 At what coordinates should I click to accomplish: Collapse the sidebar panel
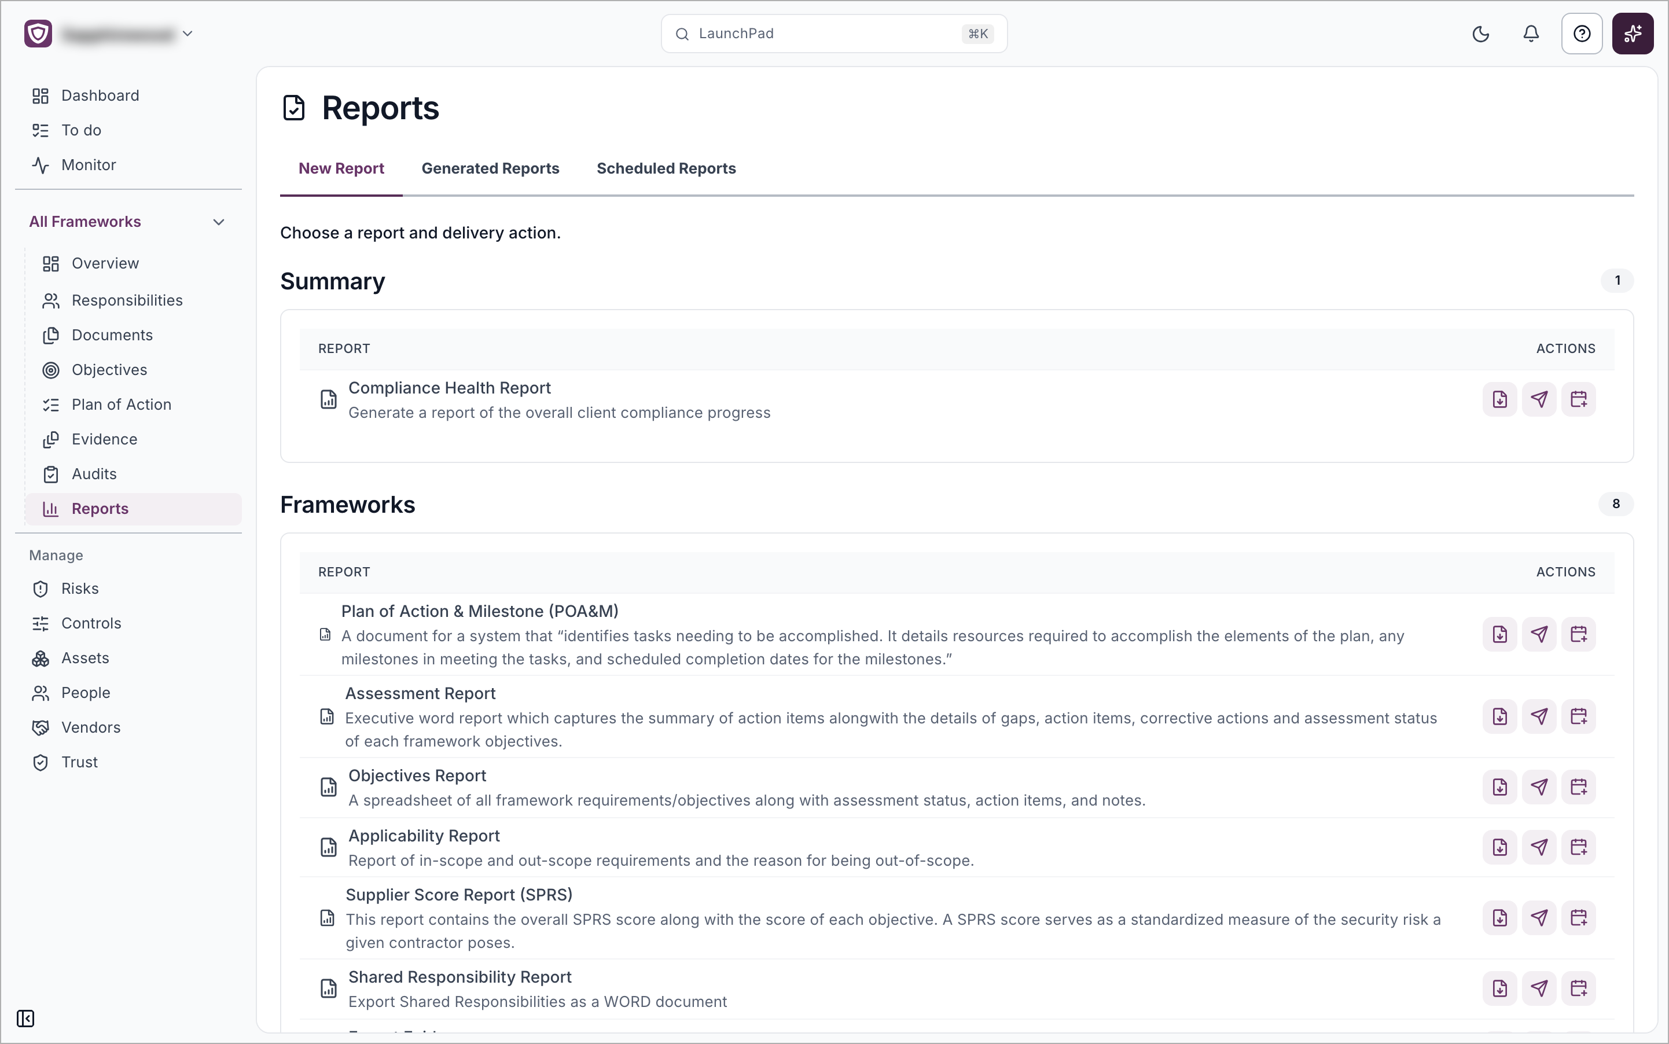click(25, 1019)
